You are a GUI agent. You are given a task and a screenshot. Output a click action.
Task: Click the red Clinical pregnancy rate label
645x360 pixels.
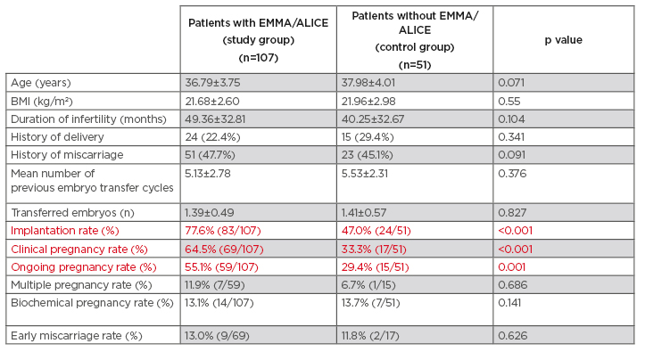coord(79,248)
